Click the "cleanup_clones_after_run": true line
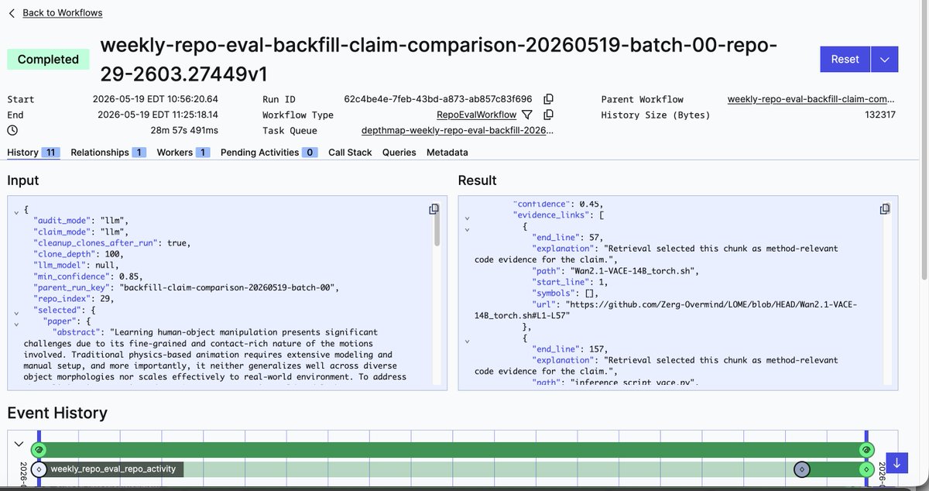 [x=111, y=242]
